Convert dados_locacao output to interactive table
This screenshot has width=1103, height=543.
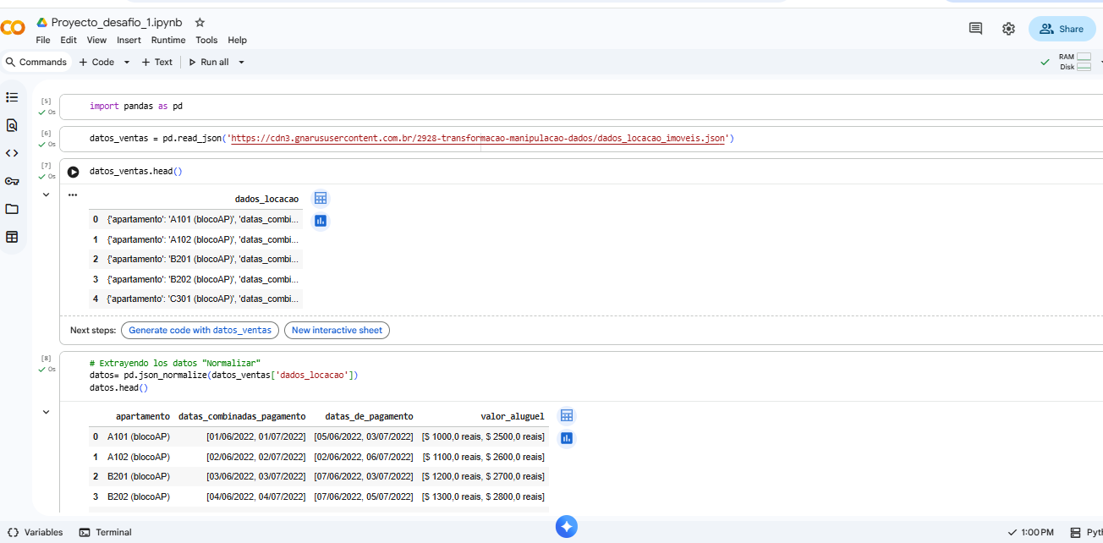click(321, 199)
